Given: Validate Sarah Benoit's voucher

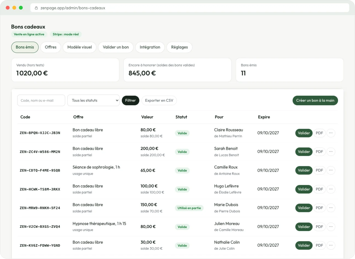Looking at the screenshot, I should coord(304,152).
